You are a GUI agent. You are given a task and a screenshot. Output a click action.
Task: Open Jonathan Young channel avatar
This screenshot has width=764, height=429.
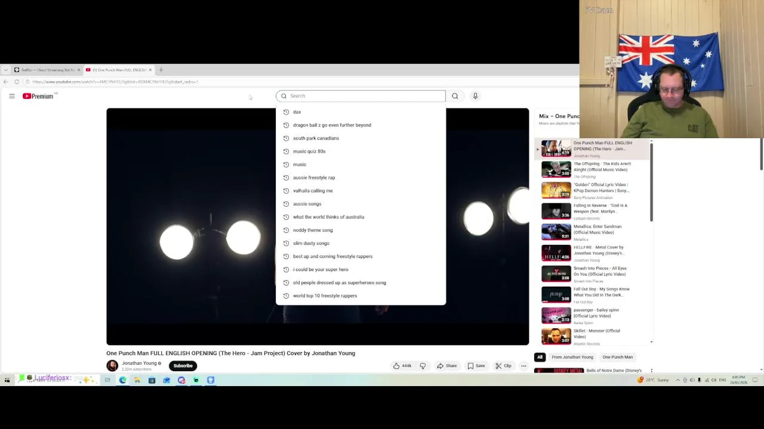click(x=112, y=366)
